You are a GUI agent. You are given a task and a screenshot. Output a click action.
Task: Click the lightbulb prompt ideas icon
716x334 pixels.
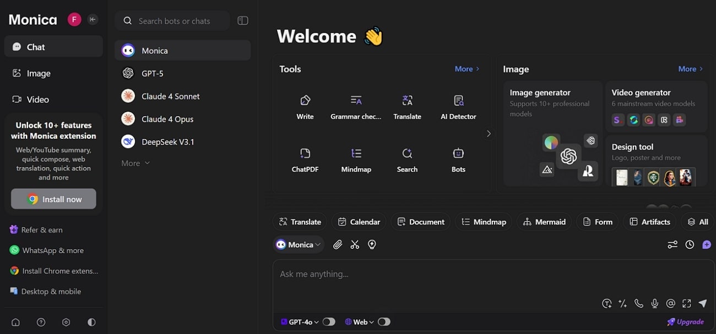(372, 245)
